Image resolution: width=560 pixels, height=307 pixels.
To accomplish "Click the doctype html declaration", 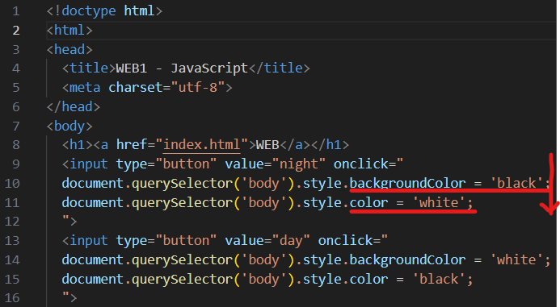I will [x=104, y=11].
